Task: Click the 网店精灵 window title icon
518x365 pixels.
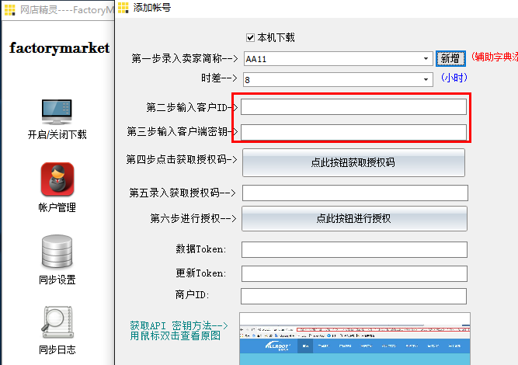Action: tap(9, 10)
